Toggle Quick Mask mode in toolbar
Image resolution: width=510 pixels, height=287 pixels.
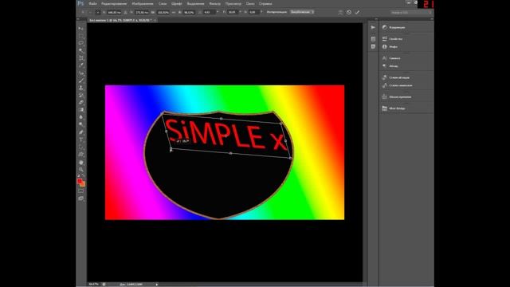(x=80, y=191)
